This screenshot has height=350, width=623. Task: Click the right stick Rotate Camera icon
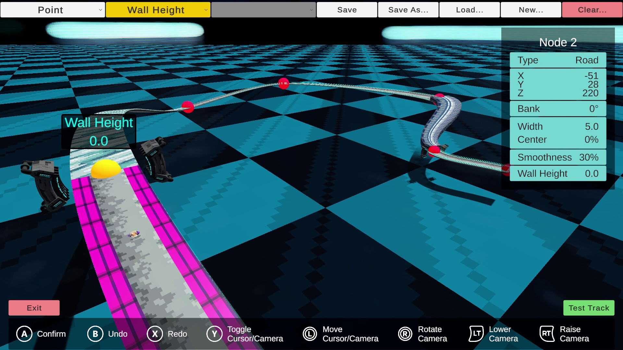click(405, 334)
